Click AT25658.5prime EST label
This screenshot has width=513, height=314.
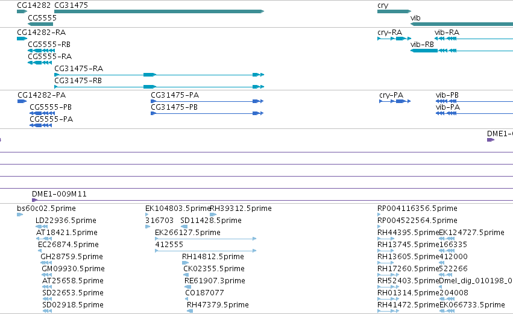tap(73, 281)
